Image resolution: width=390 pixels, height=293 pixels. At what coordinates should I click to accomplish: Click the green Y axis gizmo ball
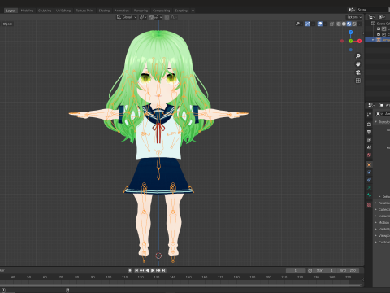point(351,41)
